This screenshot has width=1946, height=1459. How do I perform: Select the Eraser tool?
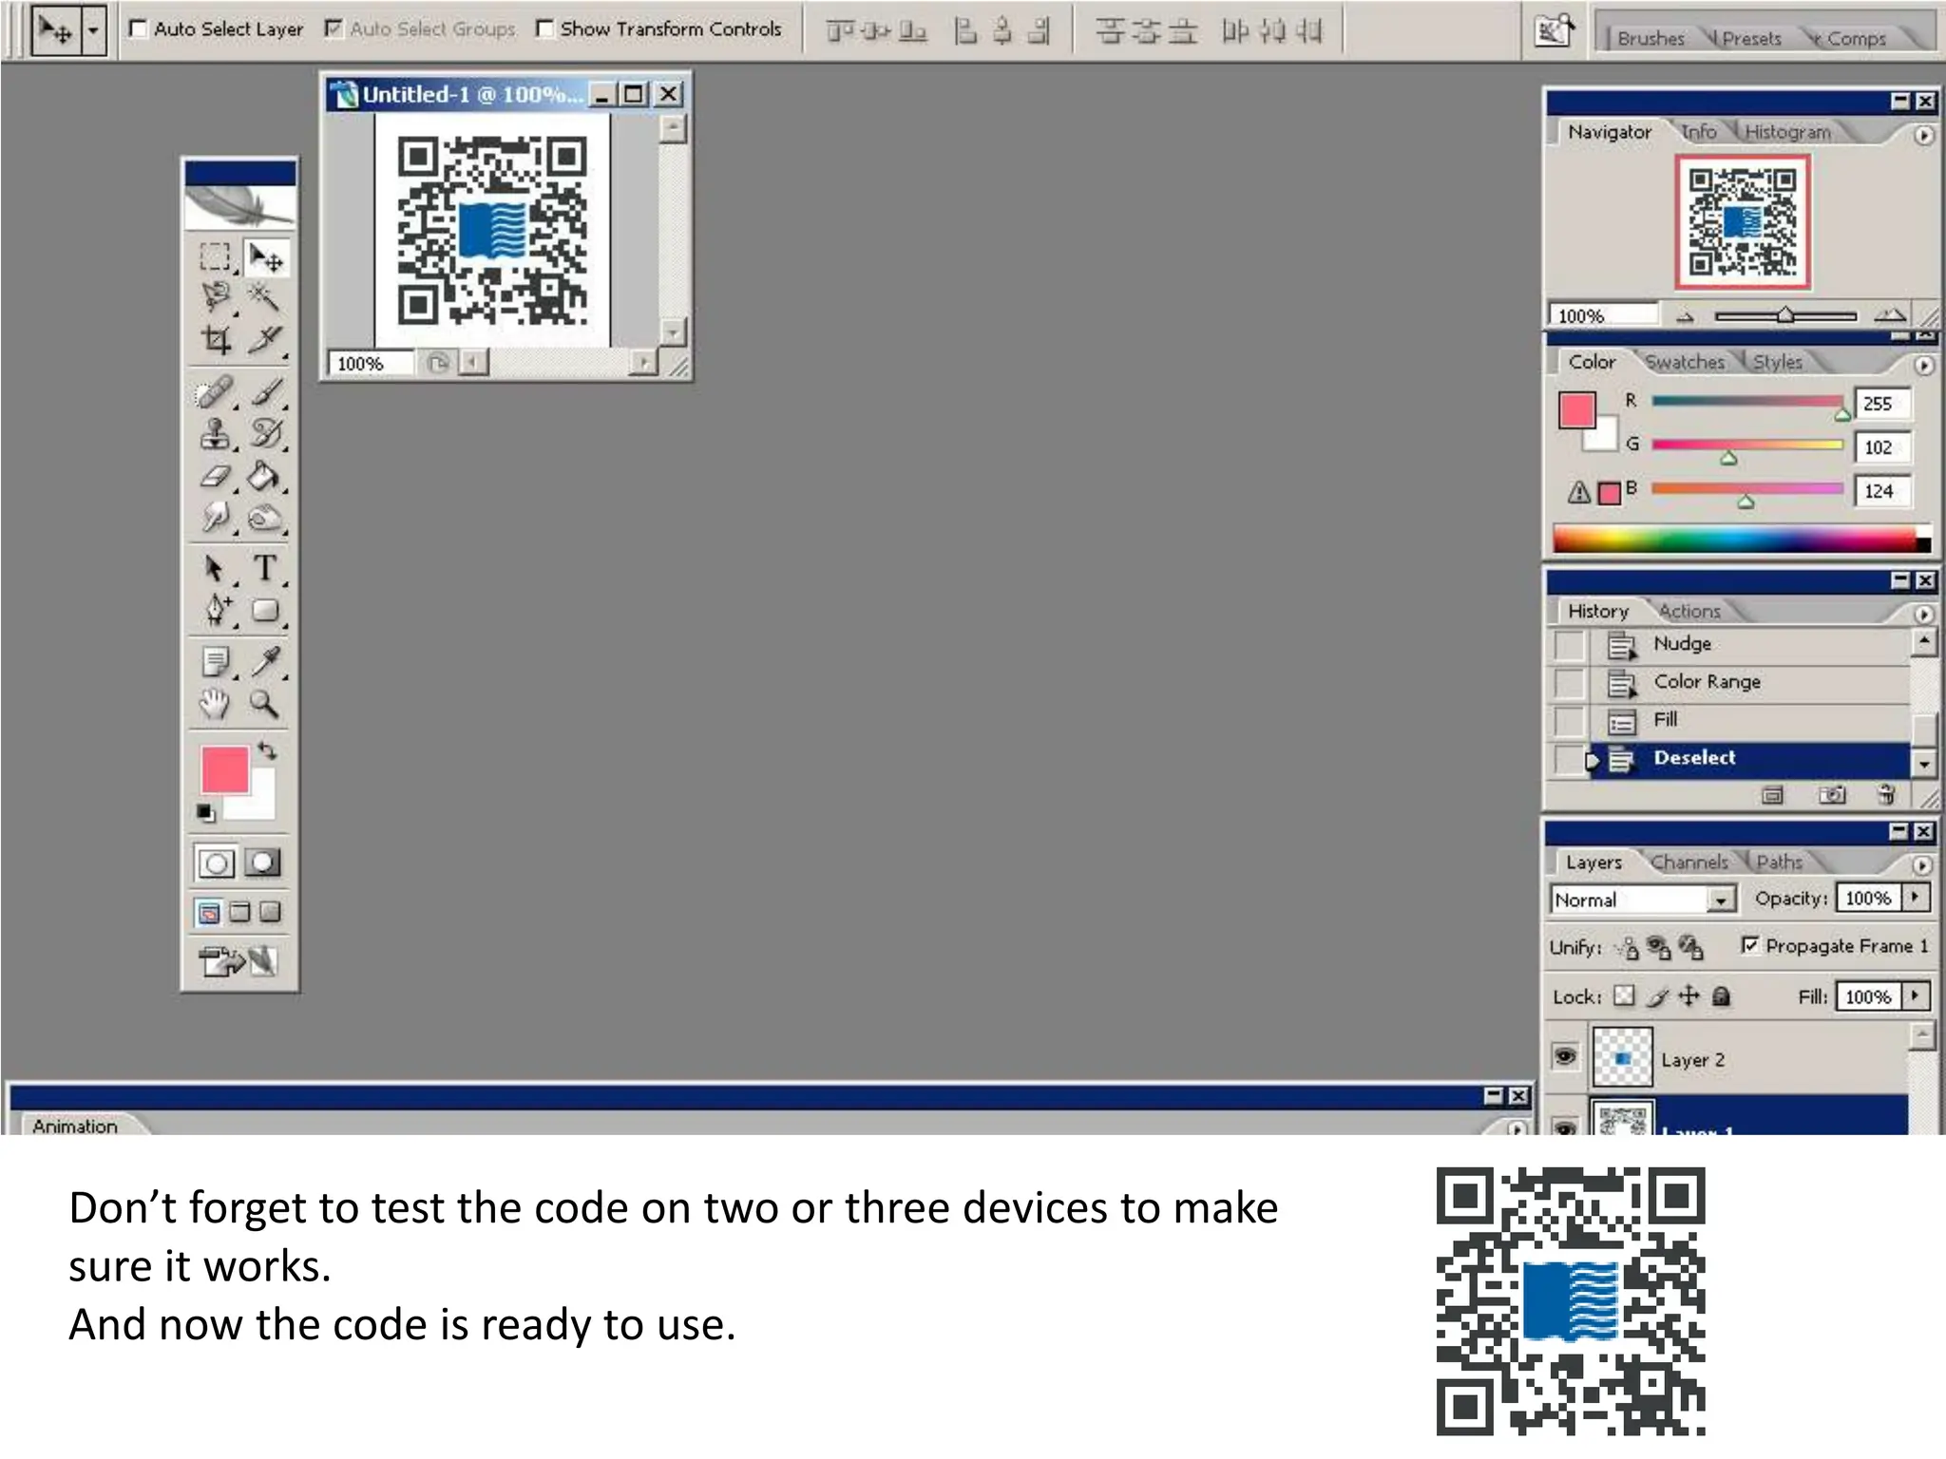point(216,475)
